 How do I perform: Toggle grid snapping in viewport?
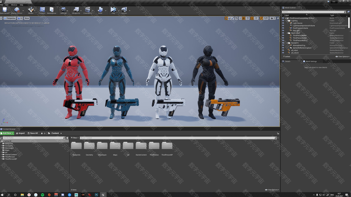click(244, 18)
